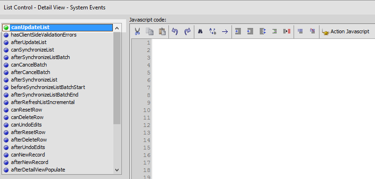This screenshot has width=375, height=179.
Task: Select hasClientSideValidationErrors event
Action: (x=44, y=35)
